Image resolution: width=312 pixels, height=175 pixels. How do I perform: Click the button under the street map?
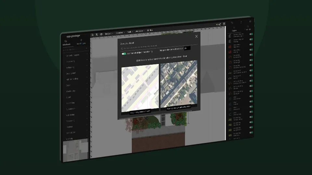[x=140, y=112]
